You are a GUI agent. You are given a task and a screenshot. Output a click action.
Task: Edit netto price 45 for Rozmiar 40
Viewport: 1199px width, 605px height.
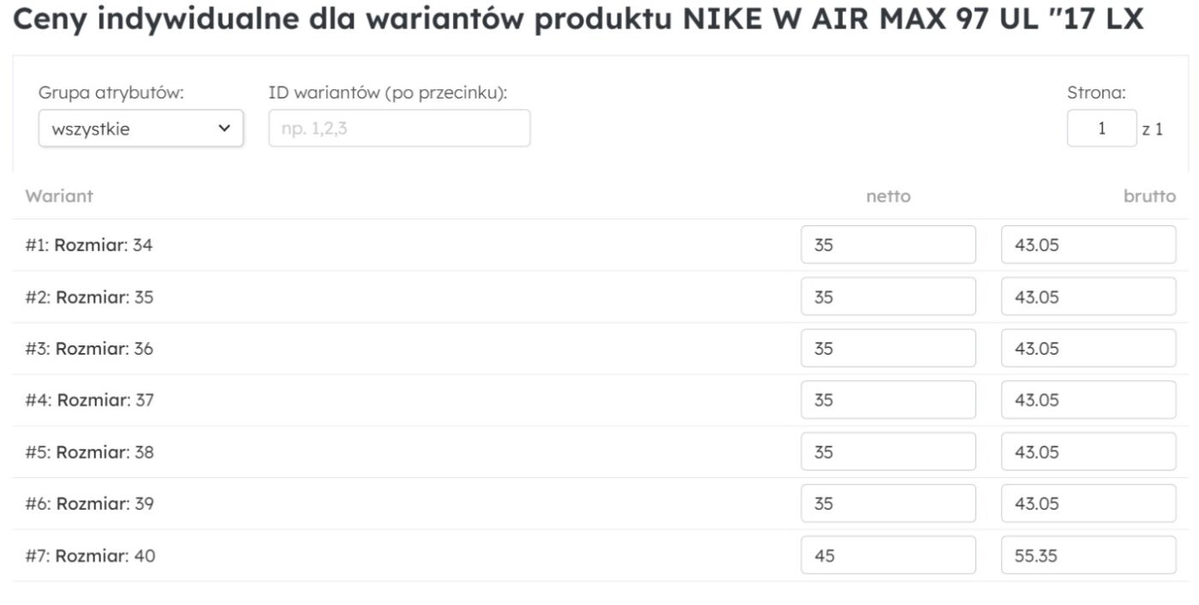888,555
